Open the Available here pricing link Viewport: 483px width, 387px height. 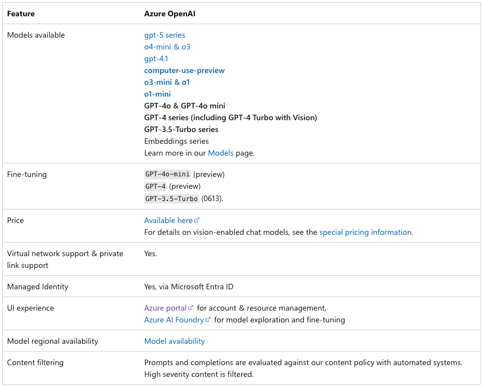coord(168,220)
